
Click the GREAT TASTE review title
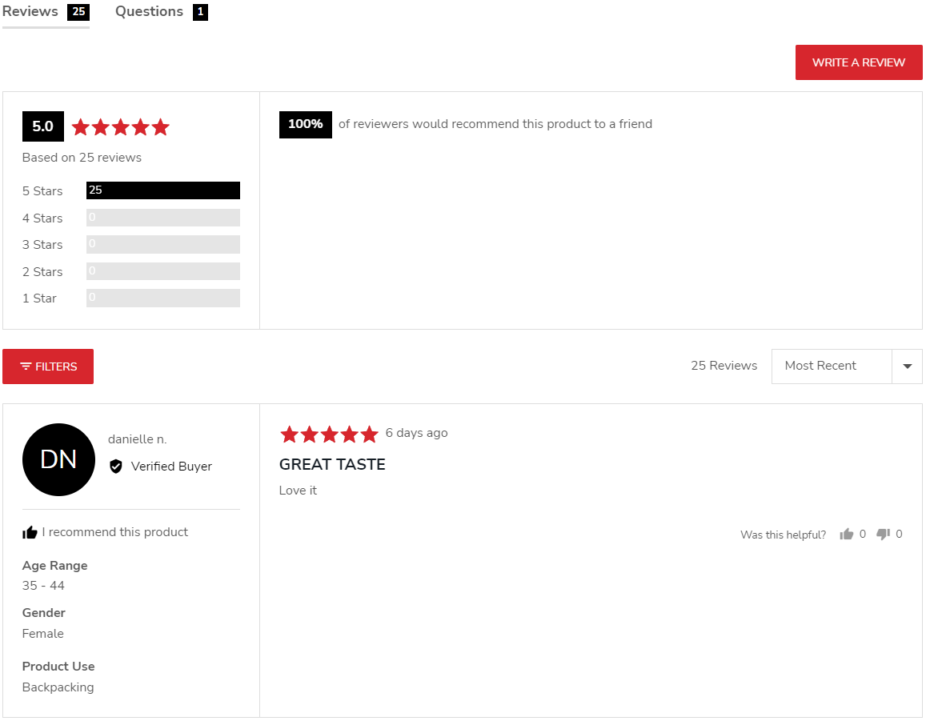coord(332,465)
